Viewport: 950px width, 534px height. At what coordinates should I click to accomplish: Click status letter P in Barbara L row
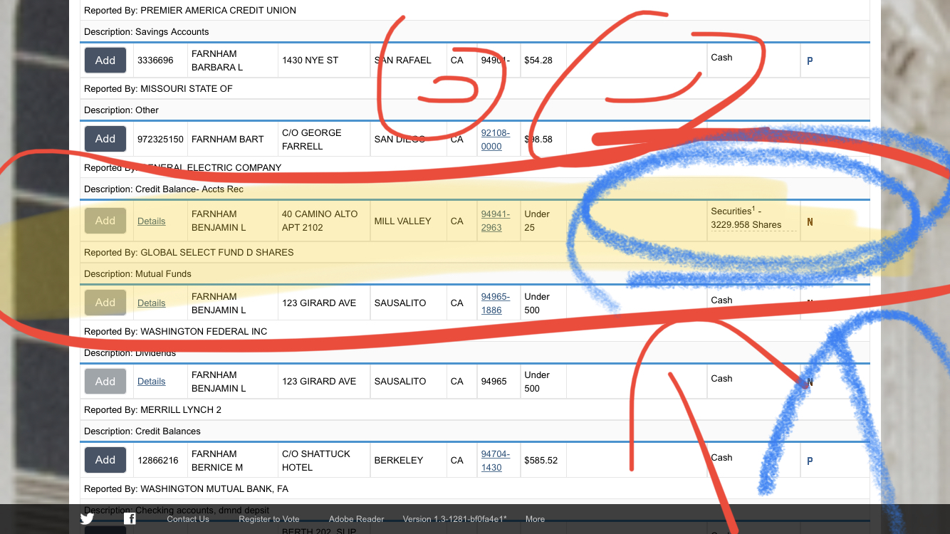[810, 61]
